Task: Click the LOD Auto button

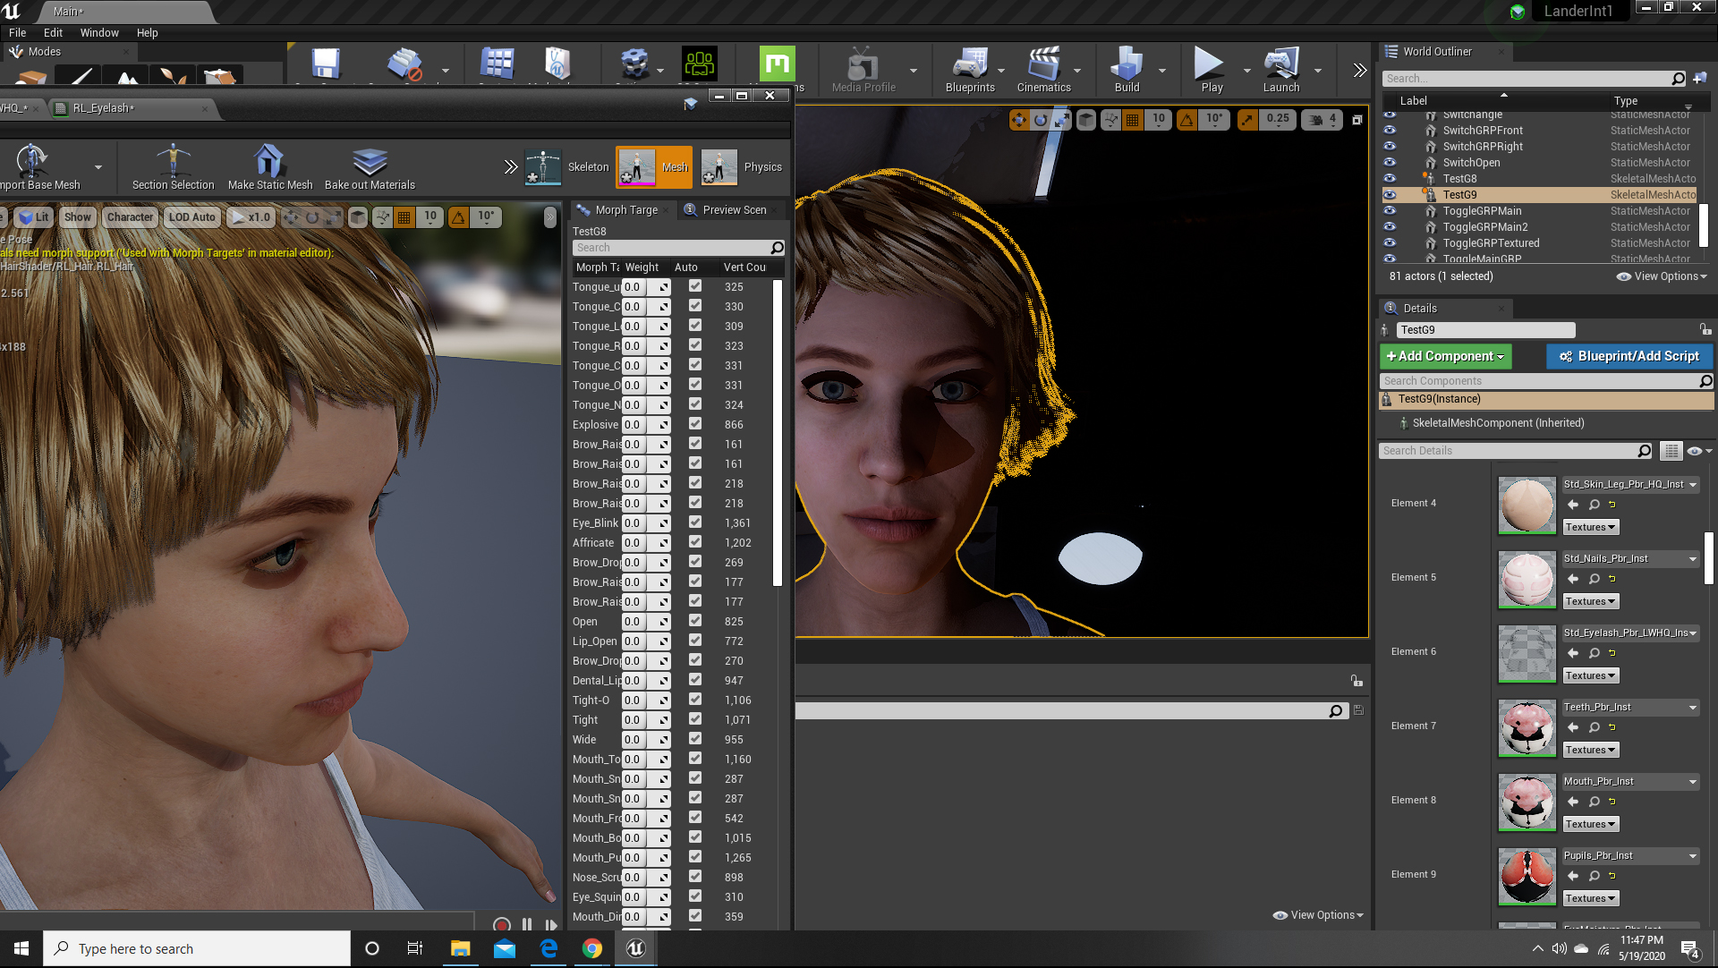Action: click(191, 217)
